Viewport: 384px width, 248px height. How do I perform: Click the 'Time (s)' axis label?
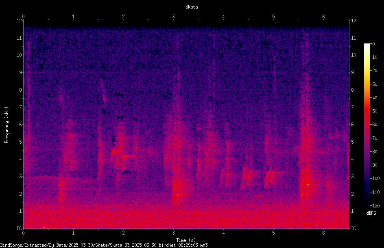(x=186, y=240)
